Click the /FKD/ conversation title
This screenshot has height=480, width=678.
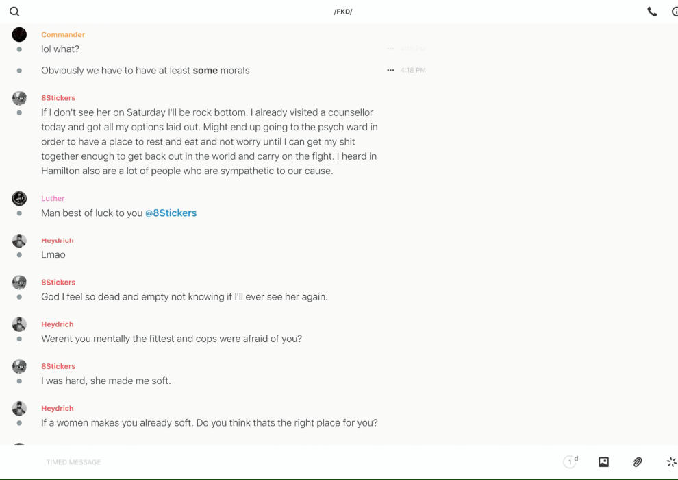tap(343, 12)
